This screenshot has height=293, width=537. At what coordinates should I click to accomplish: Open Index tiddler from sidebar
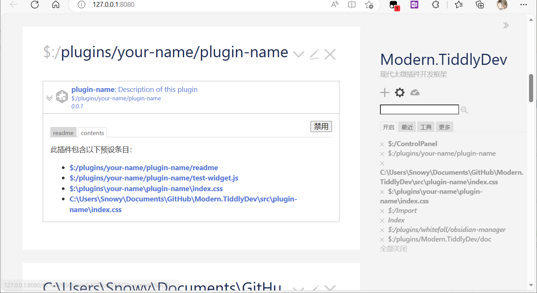pyautogui.click(x=396, y=220)
